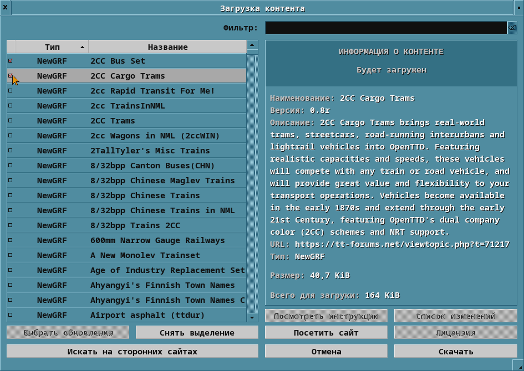The width and height of the screenshot is (524, 371).
Task: Click Искать на сторонних сайтах
Action: (131, 351)
